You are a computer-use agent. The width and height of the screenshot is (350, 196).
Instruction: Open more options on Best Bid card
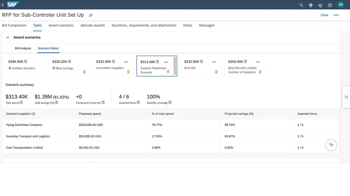(x=214, y=62)
